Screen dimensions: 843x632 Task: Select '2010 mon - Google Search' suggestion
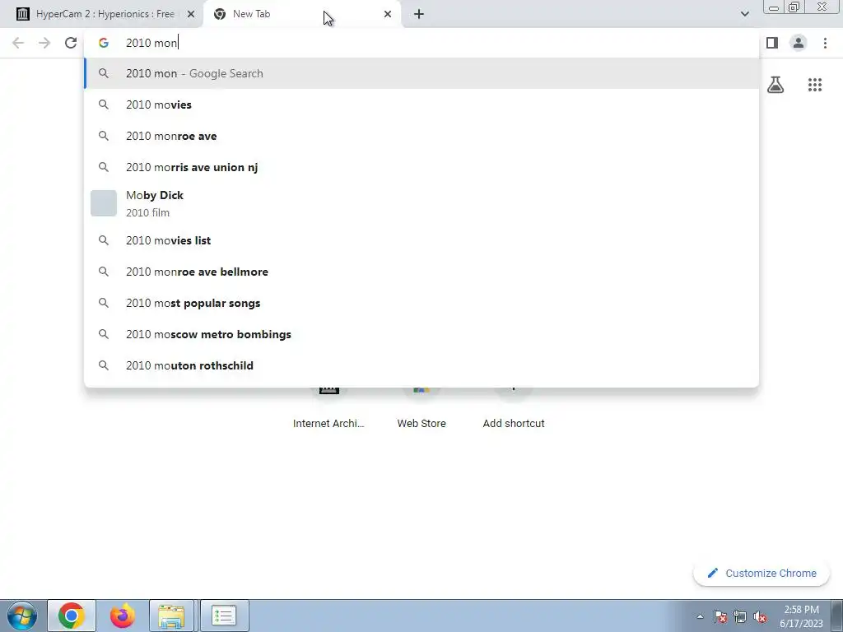point(421,73)
